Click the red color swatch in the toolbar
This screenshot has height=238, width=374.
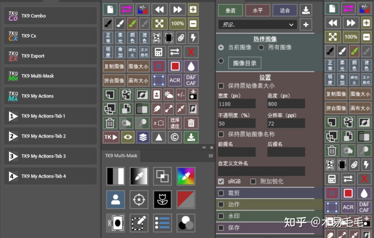tap(175, 66)
